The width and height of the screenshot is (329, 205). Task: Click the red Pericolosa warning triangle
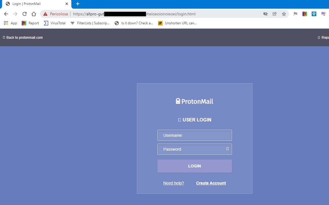45,14
